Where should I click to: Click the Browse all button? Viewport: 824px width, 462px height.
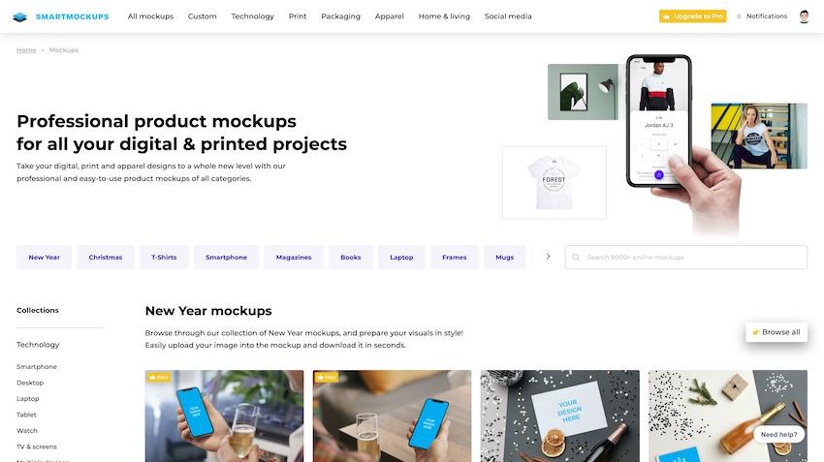(x=776, y=332)
